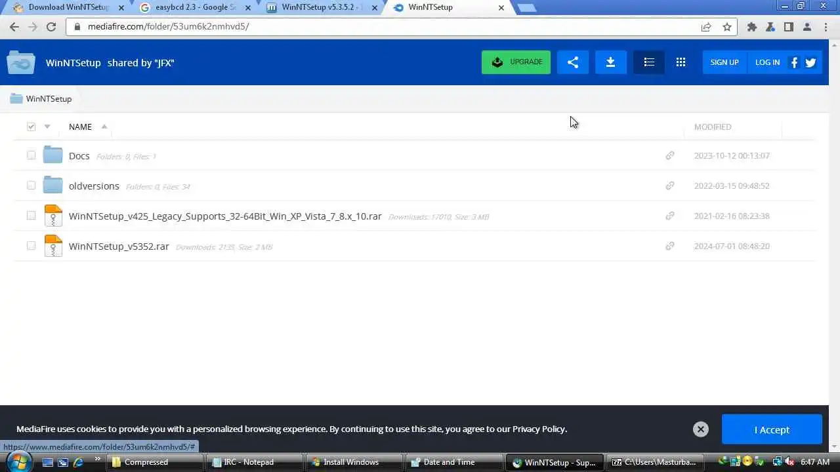
Task: Click the 2023-10-12 00:13:07 modified date
Action: coord(732,156)
